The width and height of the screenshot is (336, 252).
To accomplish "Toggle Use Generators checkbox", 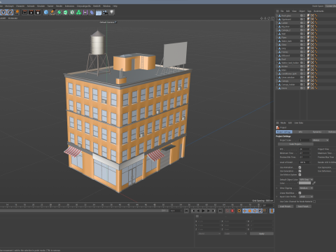I will coord(300,171).
